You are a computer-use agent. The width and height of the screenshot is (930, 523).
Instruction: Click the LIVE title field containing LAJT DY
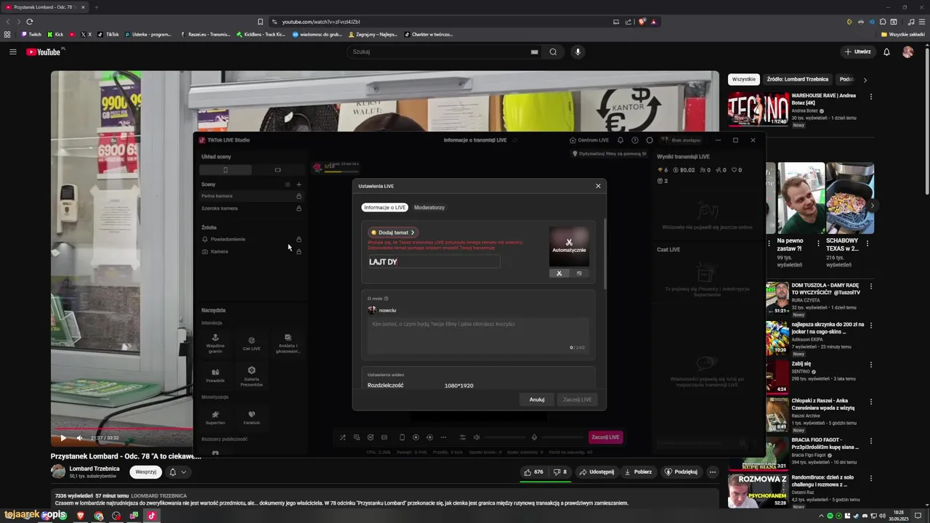434,261
